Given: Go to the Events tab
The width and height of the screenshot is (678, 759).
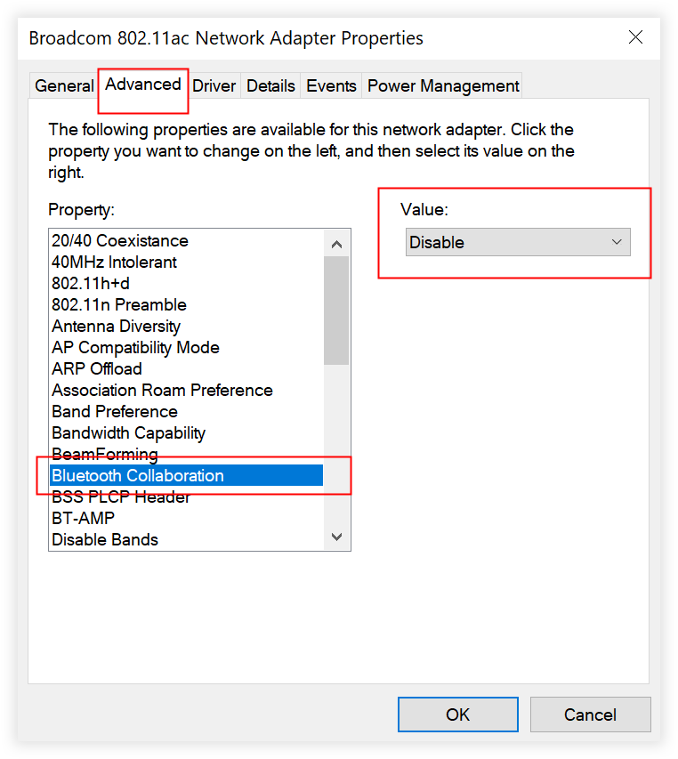Looking at the screenshot, I should pyautogui.click(x=331, y=86).
